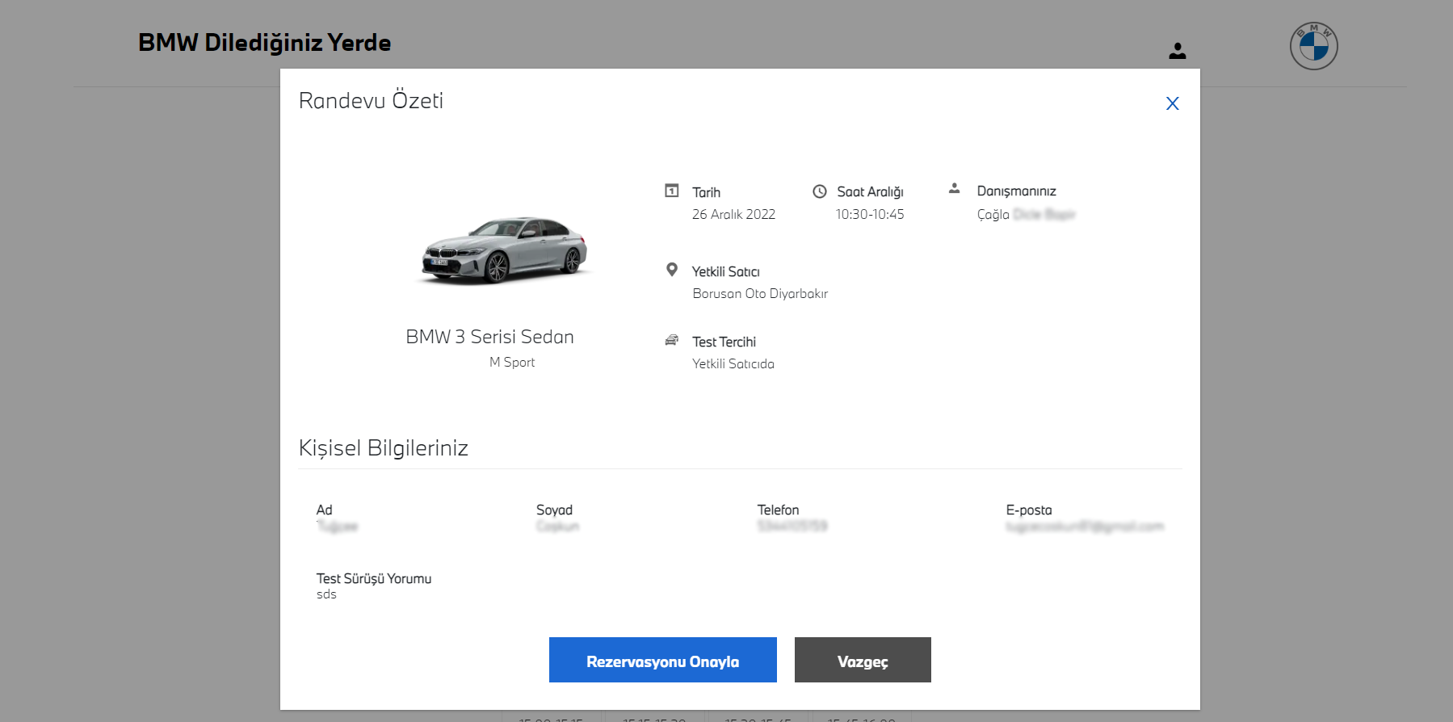The width and height of the screenshot is (1453, 722).
Task: Click the Yetkili Satıcıda test preference value
Action: [x=733, y=363]
